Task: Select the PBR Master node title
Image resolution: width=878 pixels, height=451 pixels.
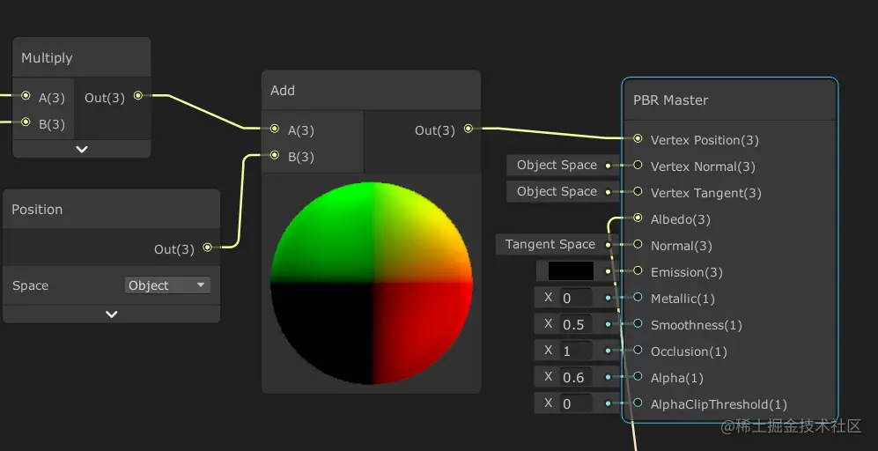Action: pos(670,100)
